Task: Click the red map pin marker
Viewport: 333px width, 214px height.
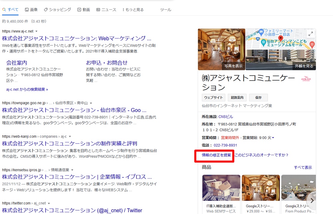Action: point(280,38)
